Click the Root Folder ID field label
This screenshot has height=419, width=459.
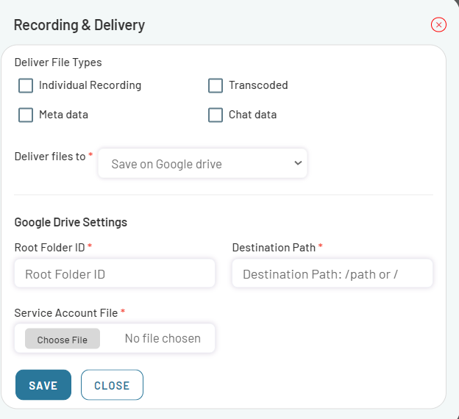click(x=50, y=248)
